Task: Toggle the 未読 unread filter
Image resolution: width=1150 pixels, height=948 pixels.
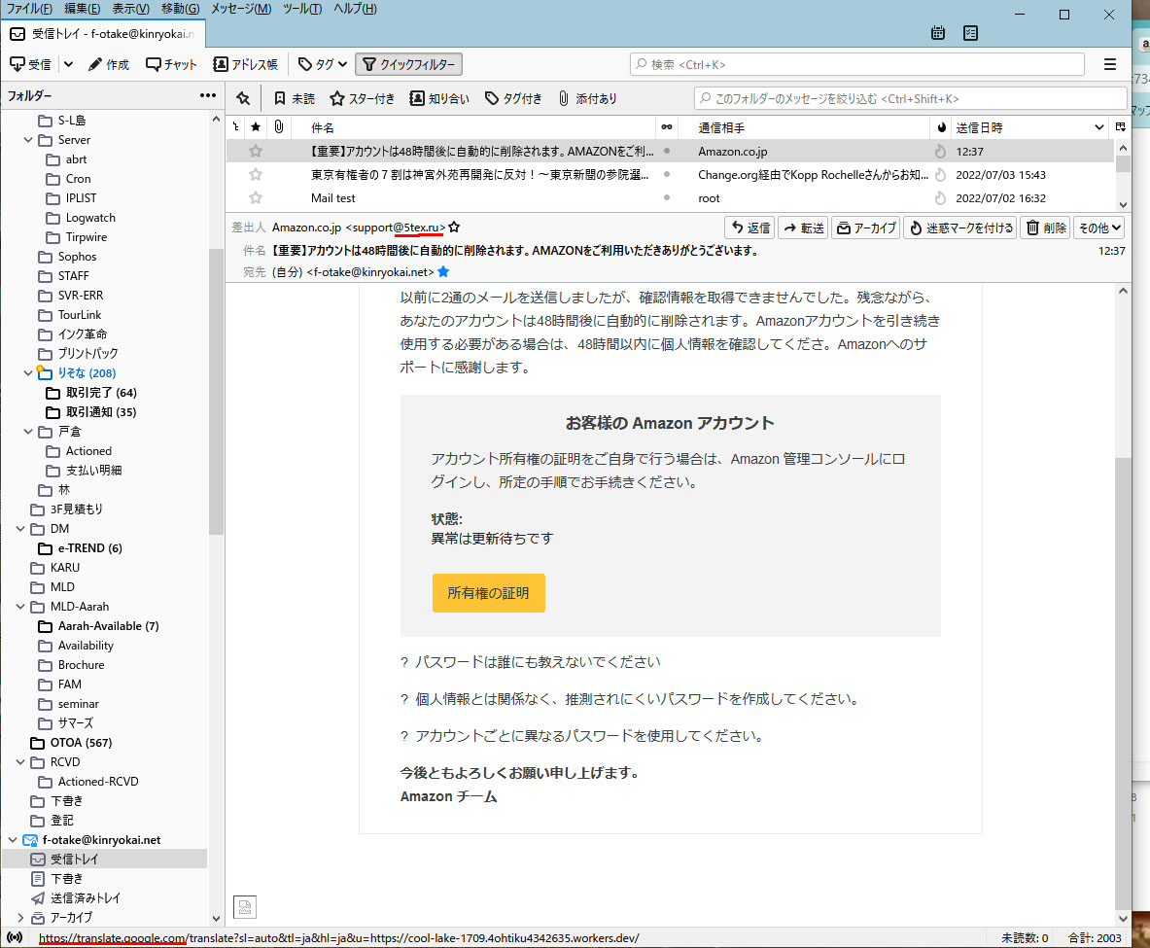Action: click(x=295, y=98)
